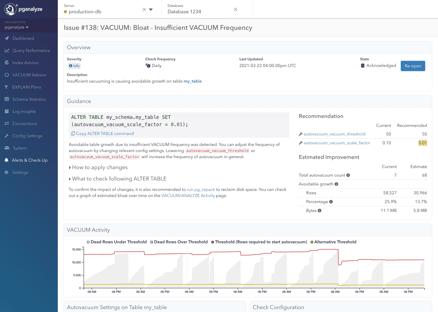Expand the How to apply changes section
Screen dimensions: 438x312
pyautogui.click(x=98, y=167)
